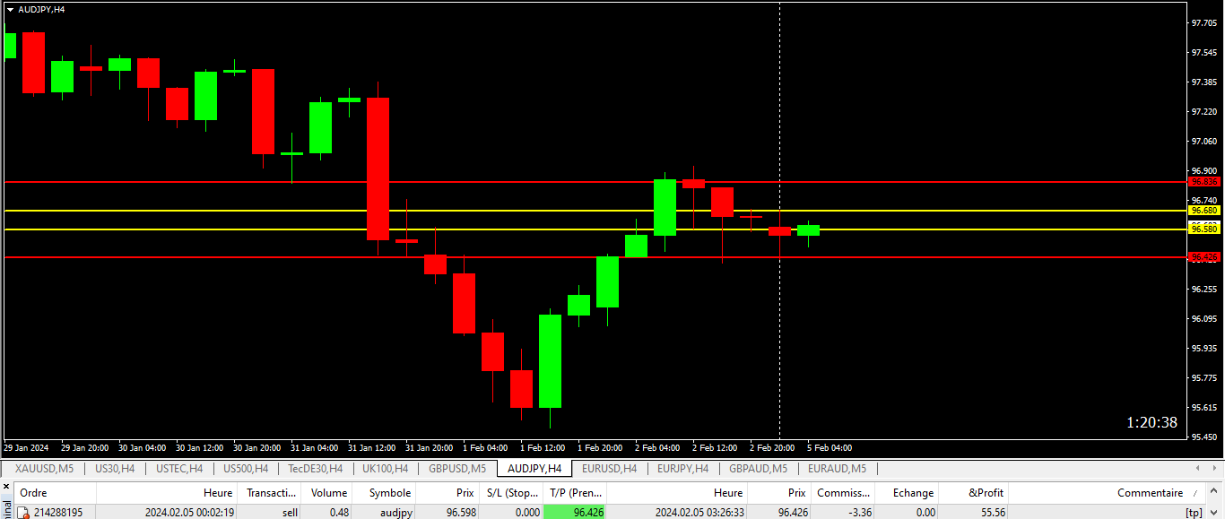Click the 0.48 volume cell

pyautogui.click(x=338, y=513)
